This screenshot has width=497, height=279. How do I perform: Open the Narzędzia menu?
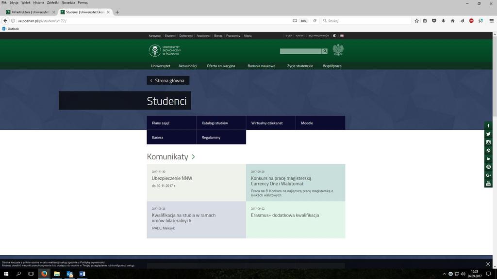(x=68, y=2)
